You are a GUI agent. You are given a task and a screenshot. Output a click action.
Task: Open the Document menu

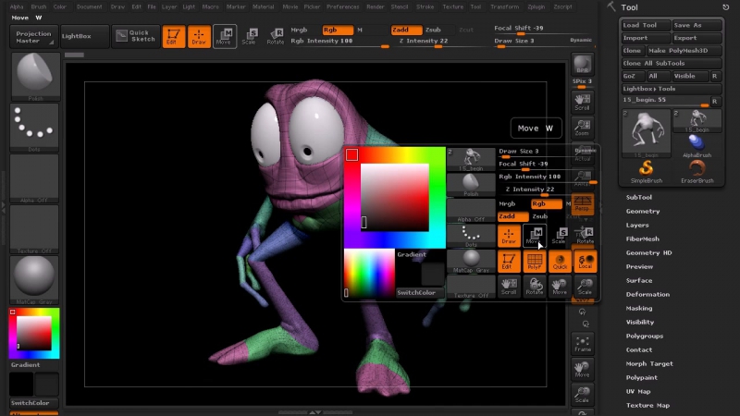89,7
